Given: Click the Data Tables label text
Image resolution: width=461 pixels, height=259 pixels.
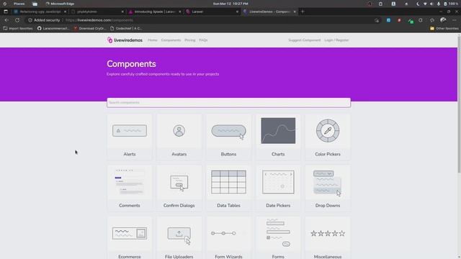Looking at the screenshot, I should click(229, 206).
